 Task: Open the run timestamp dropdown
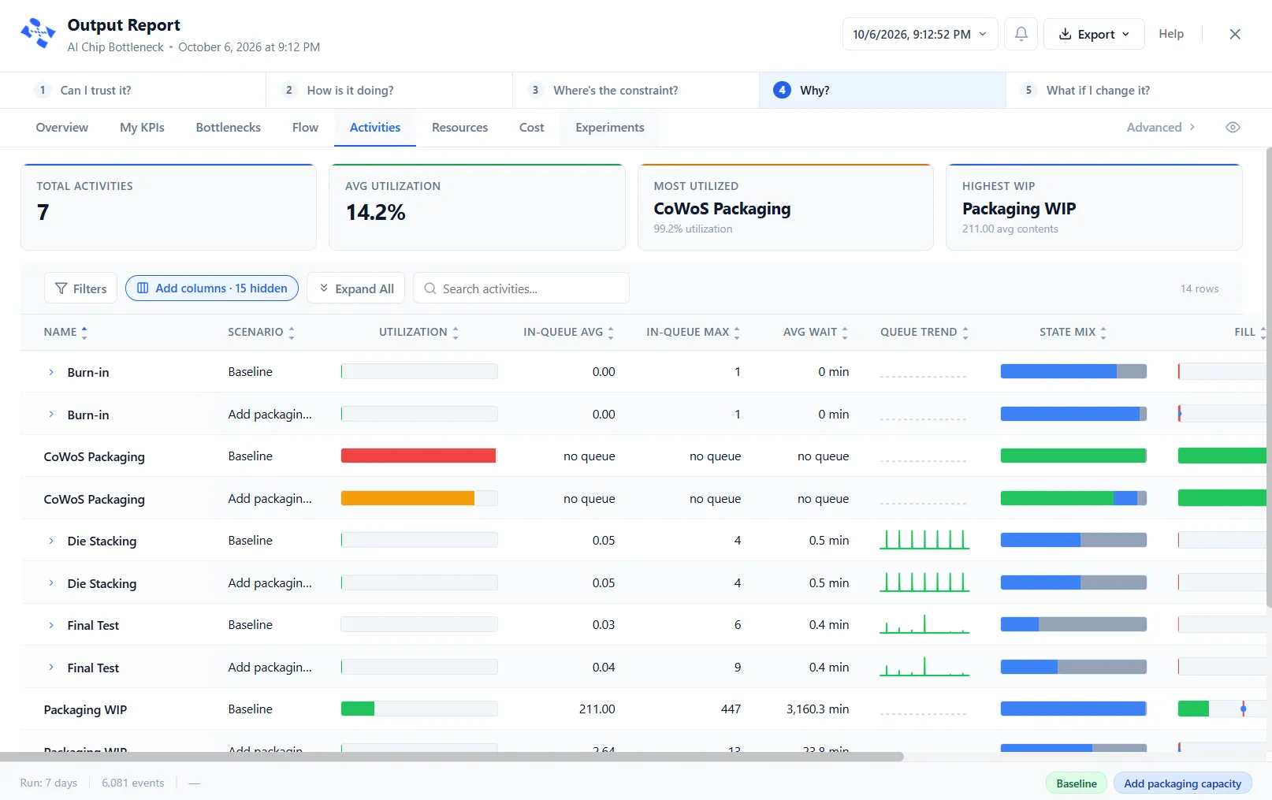pos(920,34)
